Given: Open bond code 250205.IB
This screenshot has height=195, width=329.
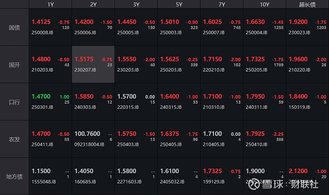Looking at the screenshot, I should 256,70.
